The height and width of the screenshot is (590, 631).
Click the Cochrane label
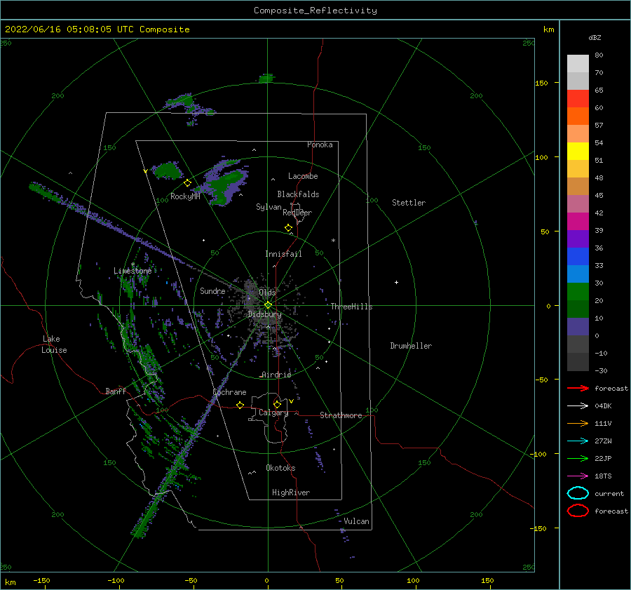coord(229,392)
